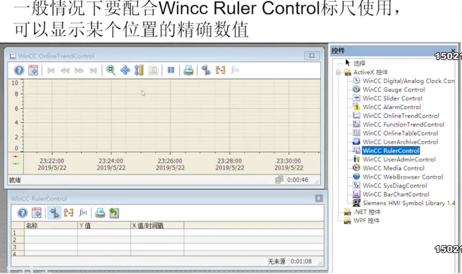
Task: Open the help in WinCC RulerControl
Action: tap(22, 213)
